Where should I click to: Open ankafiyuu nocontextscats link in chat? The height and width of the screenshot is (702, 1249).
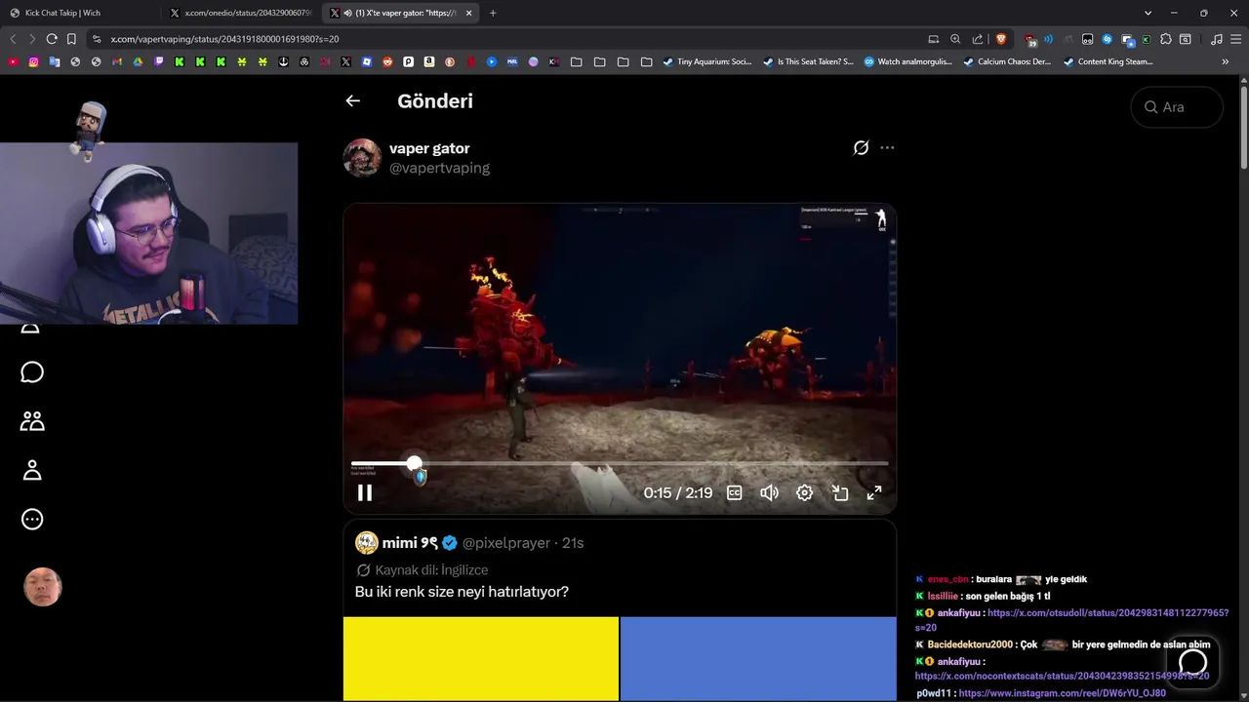pos(1062,676)
